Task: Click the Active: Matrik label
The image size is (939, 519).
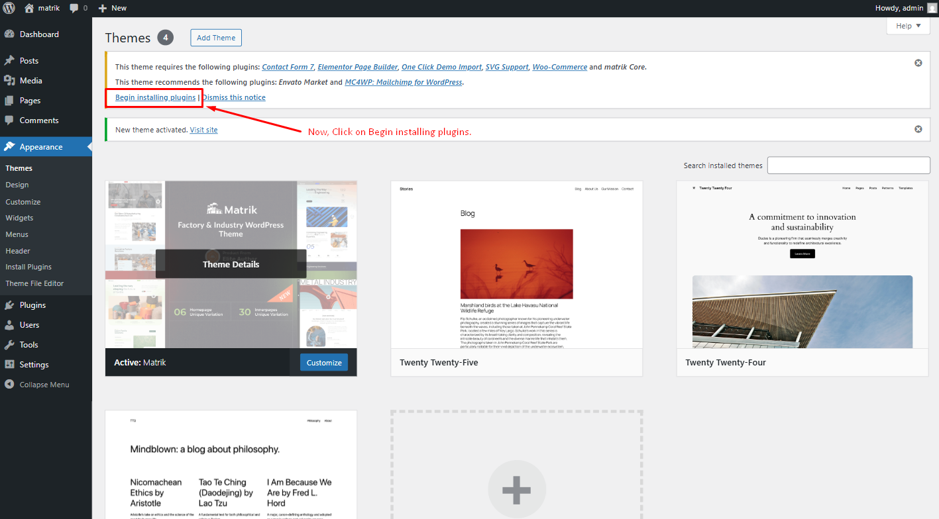Action: [x=140, y=363]
